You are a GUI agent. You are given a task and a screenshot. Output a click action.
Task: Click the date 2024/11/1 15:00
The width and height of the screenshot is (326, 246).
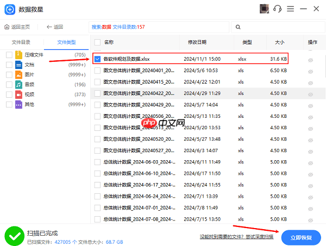202,59
